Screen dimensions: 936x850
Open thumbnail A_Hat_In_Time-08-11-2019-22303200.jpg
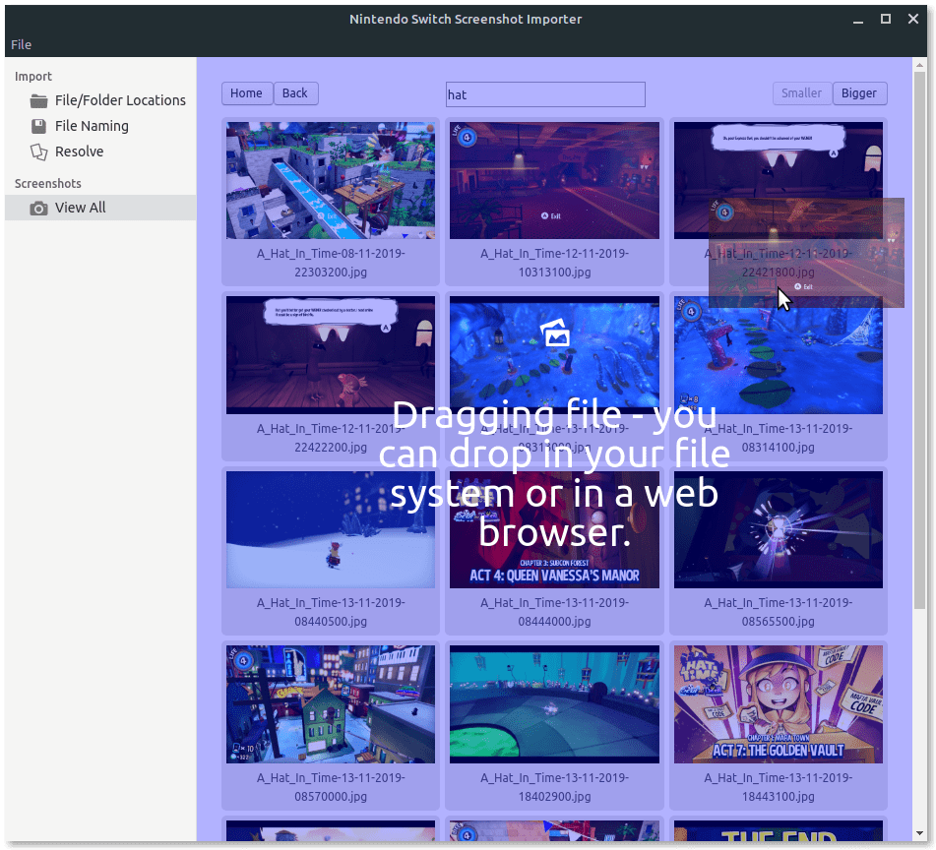(x=331, y=181)
